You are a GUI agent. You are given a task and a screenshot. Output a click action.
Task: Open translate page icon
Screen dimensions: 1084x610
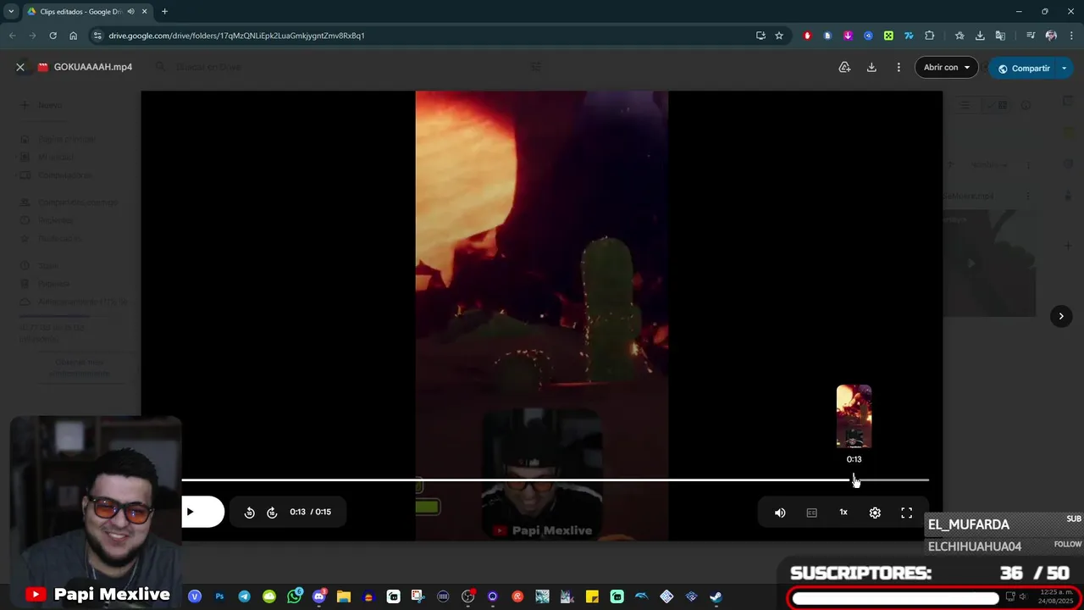(x=1000, y=36)
